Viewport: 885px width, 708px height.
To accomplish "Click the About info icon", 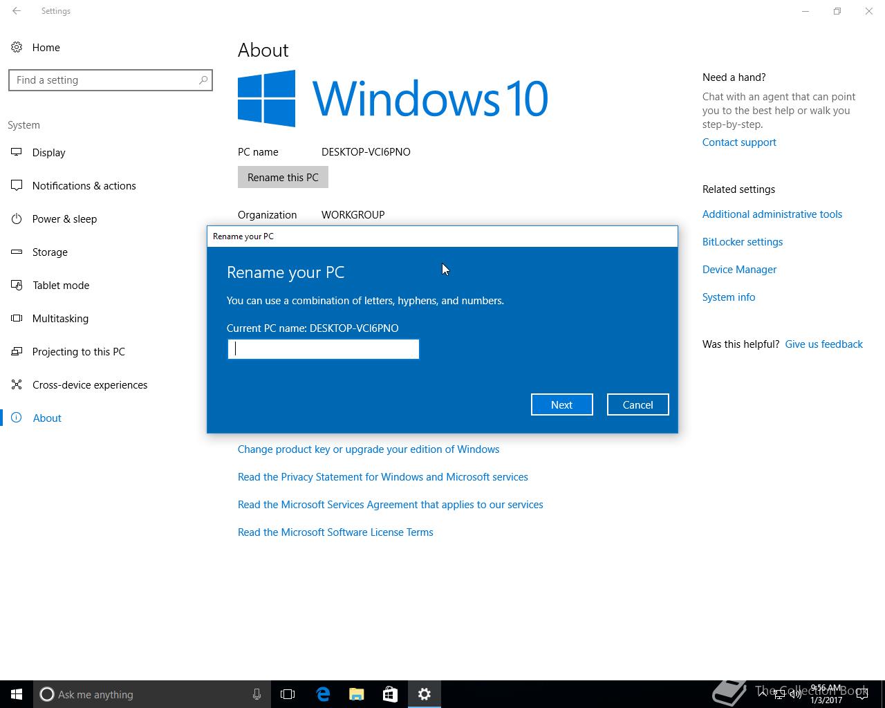I will point(17,418).
